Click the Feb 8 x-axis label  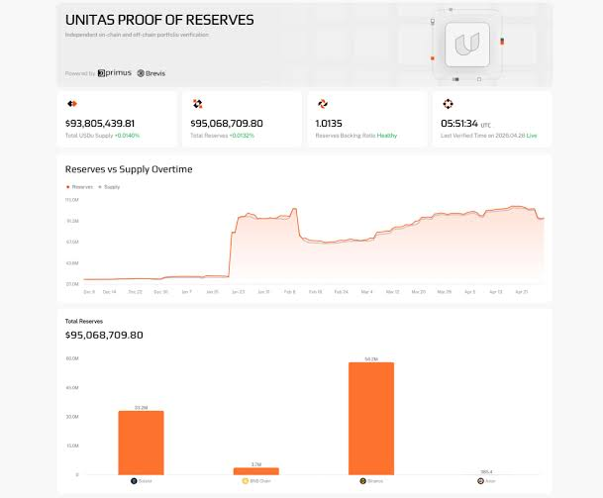point(289,292)
